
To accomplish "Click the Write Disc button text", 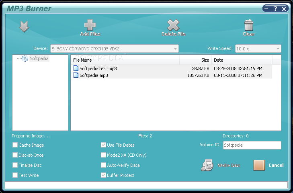I will coord(229,165).
